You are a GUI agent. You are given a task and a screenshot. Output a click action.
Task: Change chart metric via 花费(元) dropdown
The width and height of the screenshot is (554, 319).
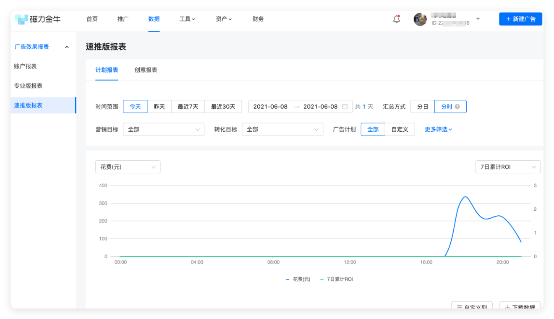[x=128, y=167]
